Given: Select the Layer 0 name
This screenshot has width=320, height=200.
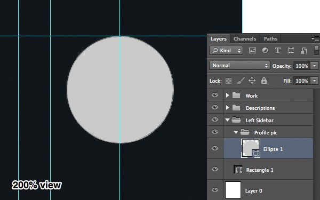Looking at the screenshot, I should point(254,191).
